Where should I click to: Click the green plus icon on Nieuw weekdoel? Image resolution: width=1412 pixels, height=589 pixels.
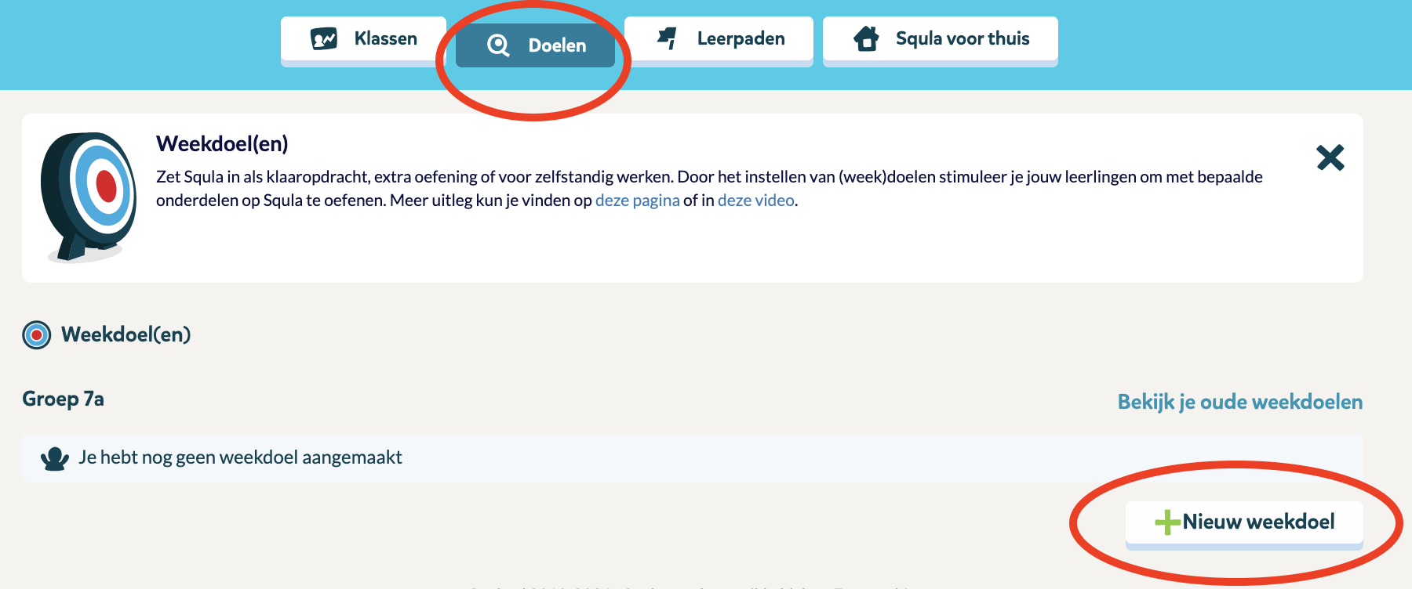tap(1168, 522)
